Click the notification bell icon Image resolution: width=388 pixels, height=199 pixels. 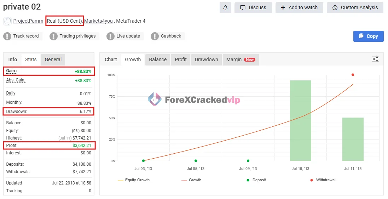225,7
